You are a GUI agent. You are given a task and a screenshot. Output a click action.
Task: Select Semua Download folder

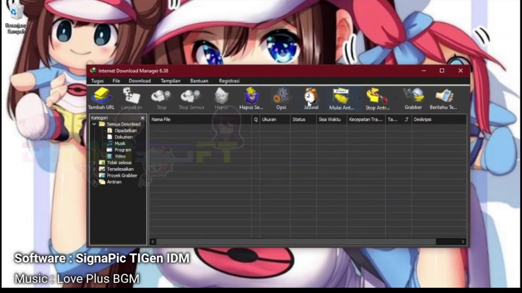coord(120,124)
